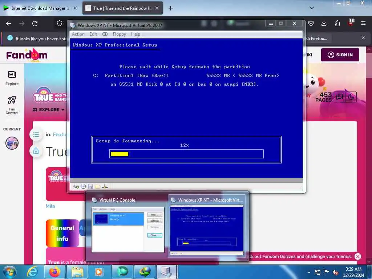372x279 pixels.
Task: Open the Windows Start menu
Action: click(x=9, y=272)
